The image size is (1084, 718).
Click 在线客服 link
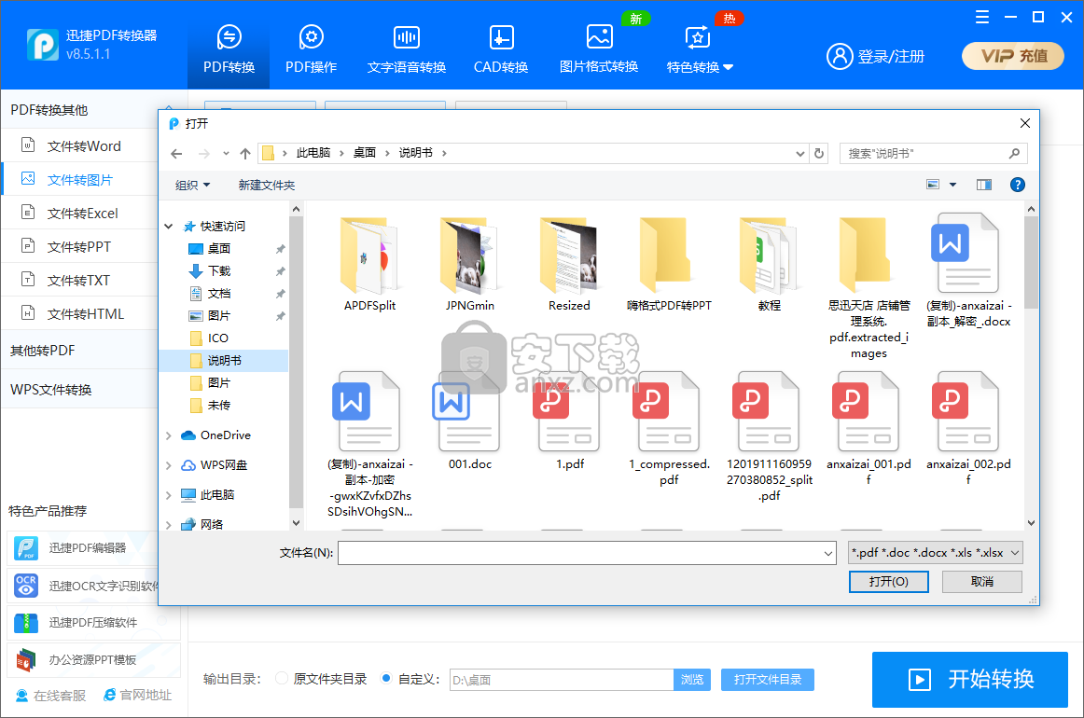[x=51, y=696]
